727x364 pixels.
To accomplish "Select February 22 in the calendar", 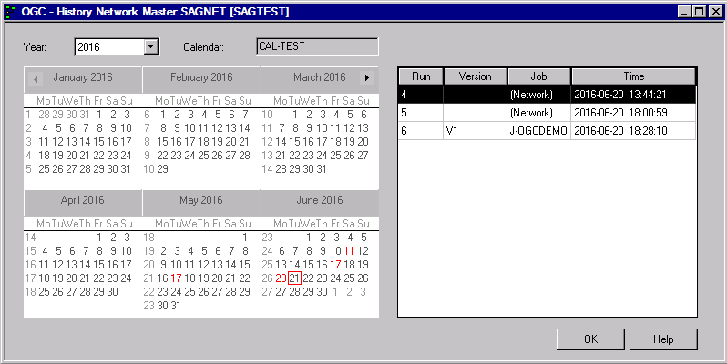I will click(162, 156).
